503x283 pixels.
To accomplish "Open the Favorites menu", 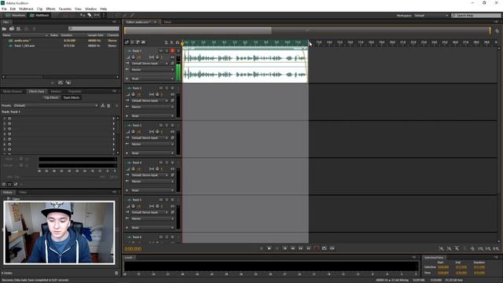I will [x=64, y=9].
